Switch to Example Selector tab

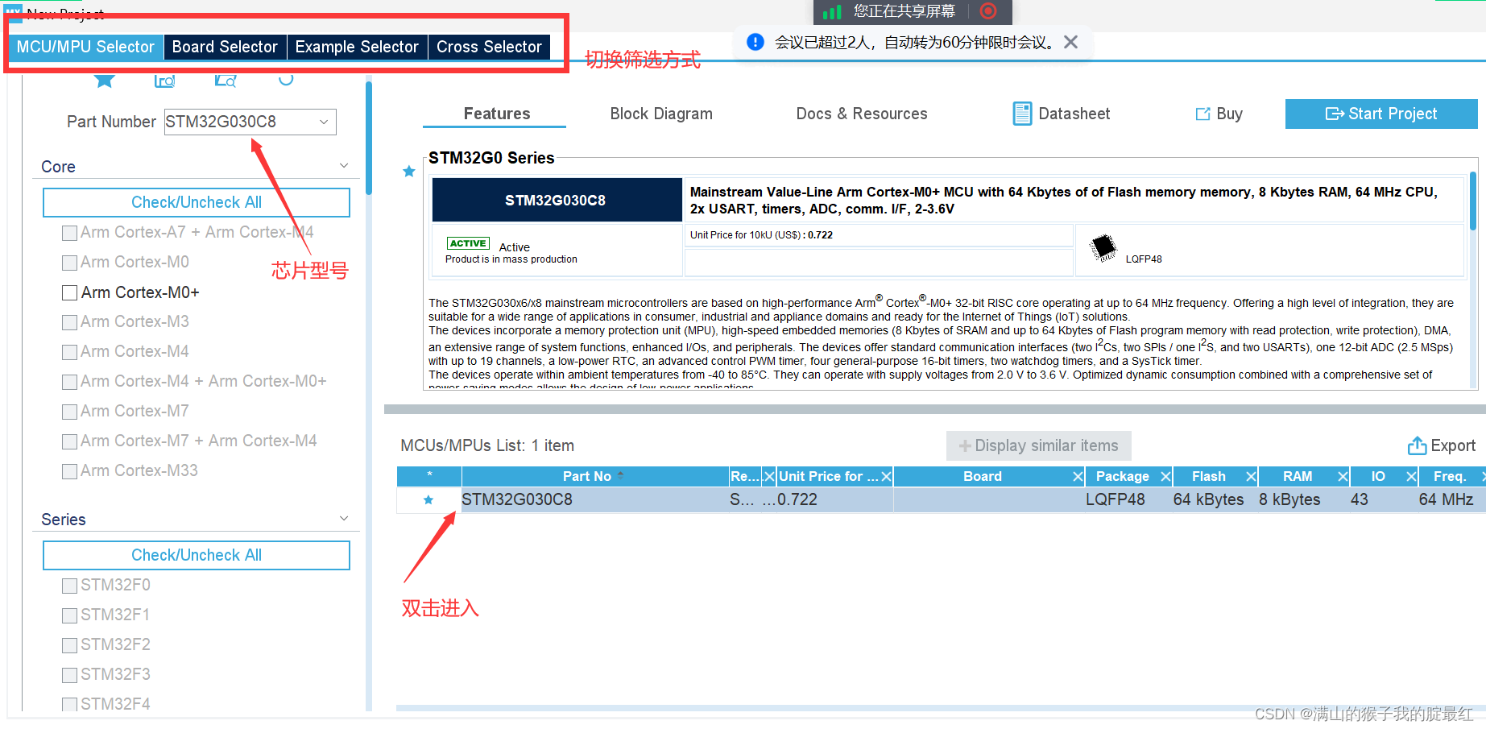357,47
